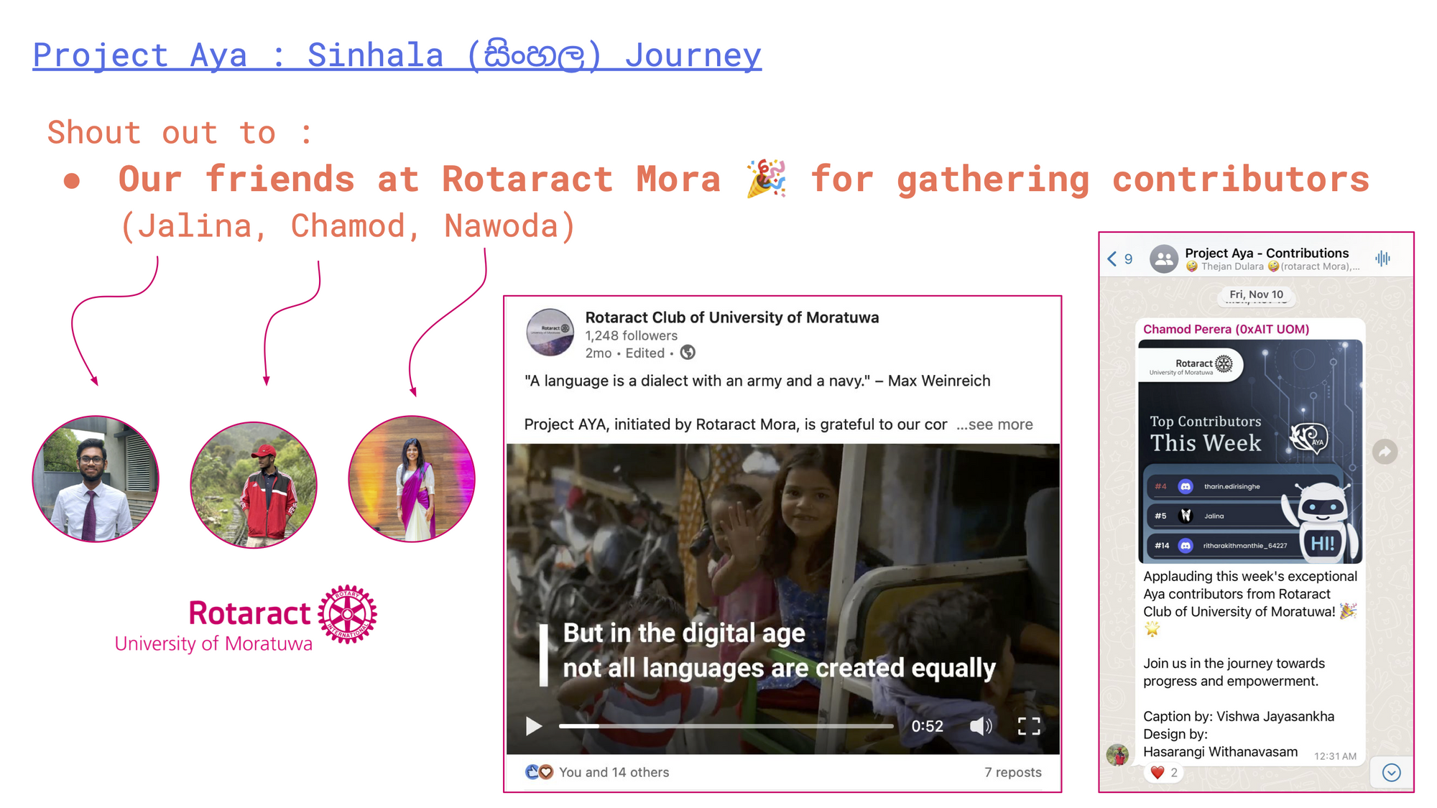The height and width of the screenshot is (808, 1437).
Task: Click the reaction emoji icons on the post
Action: [x=539, y=772]
